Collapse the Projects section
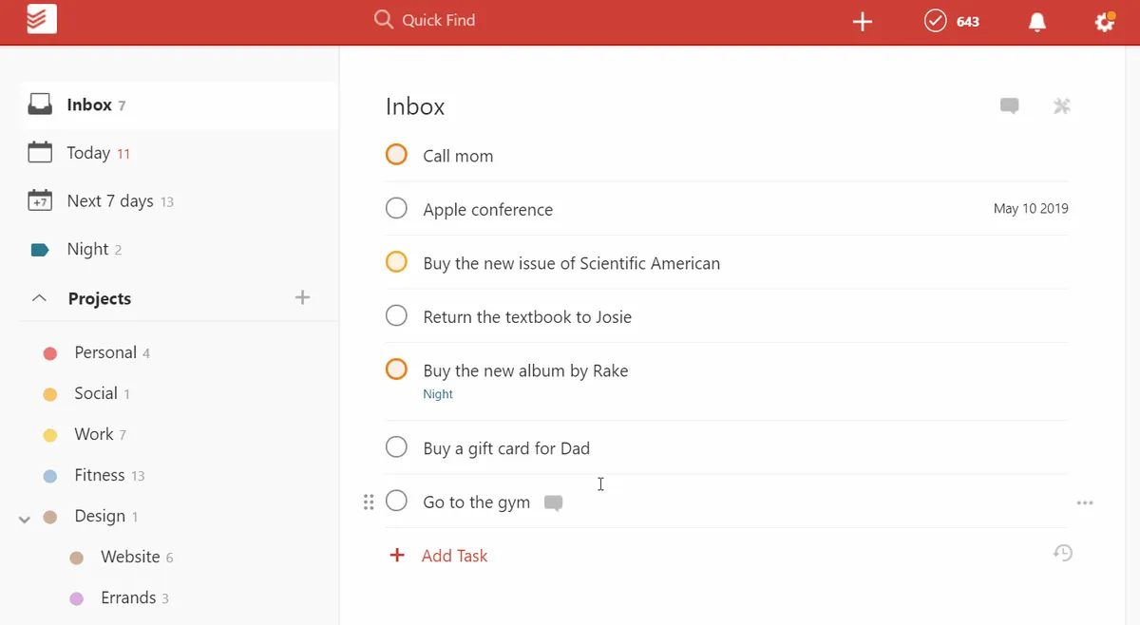This screenshot has height=625, width=1140. pyautogui.click(x=39, y=298)
